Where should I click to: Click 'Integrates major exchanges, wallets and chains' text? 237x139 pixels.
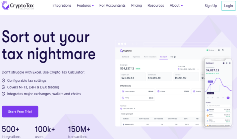pos(44,94)
